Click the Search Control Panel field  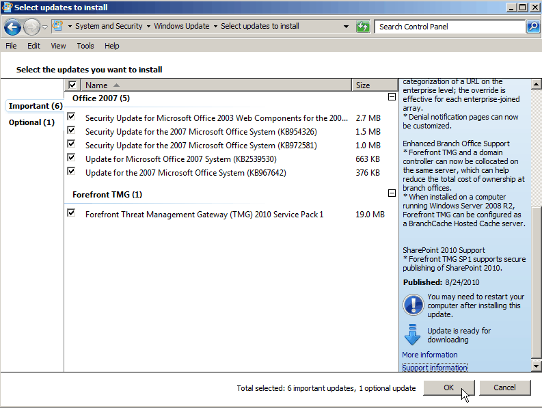coord(450,27)
